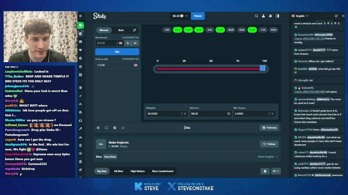This screenshot has width=348, height=195.
Task: Halve the bet amount with ½
Action: pyautogui.click(x=128, y=43)
